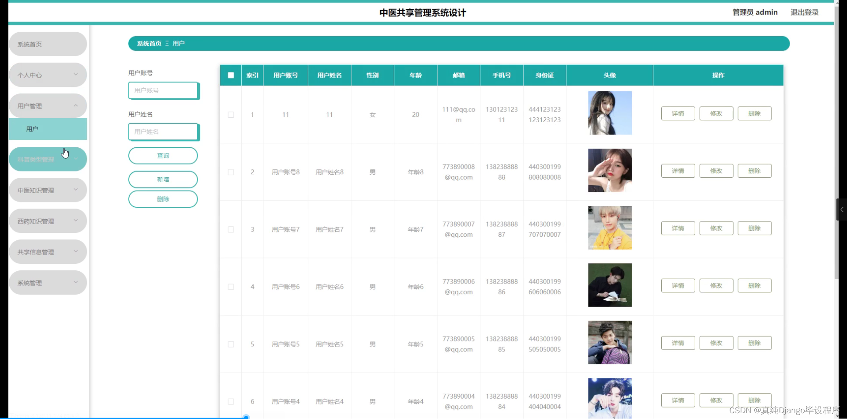Expand the 系统管理 sidebar section

[47, 282]
